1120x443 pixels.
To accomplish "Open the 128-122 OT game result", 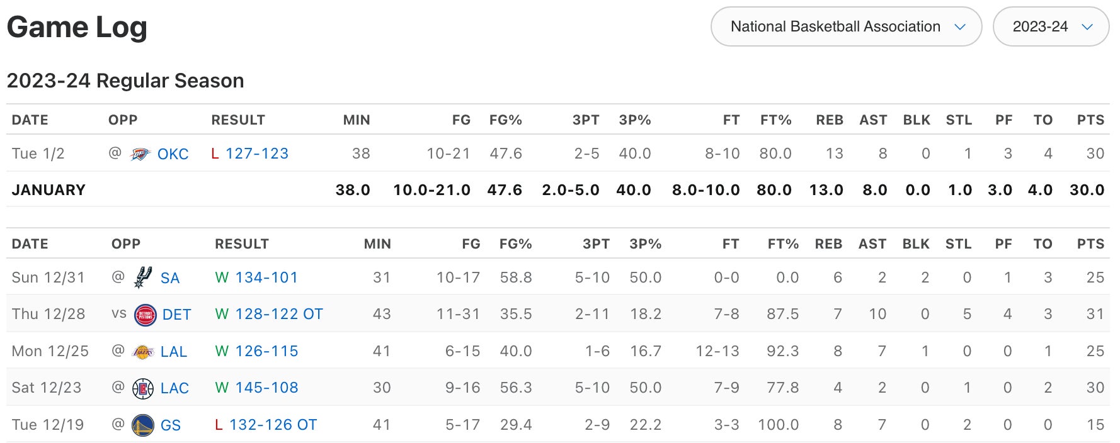I will [278, 314].
